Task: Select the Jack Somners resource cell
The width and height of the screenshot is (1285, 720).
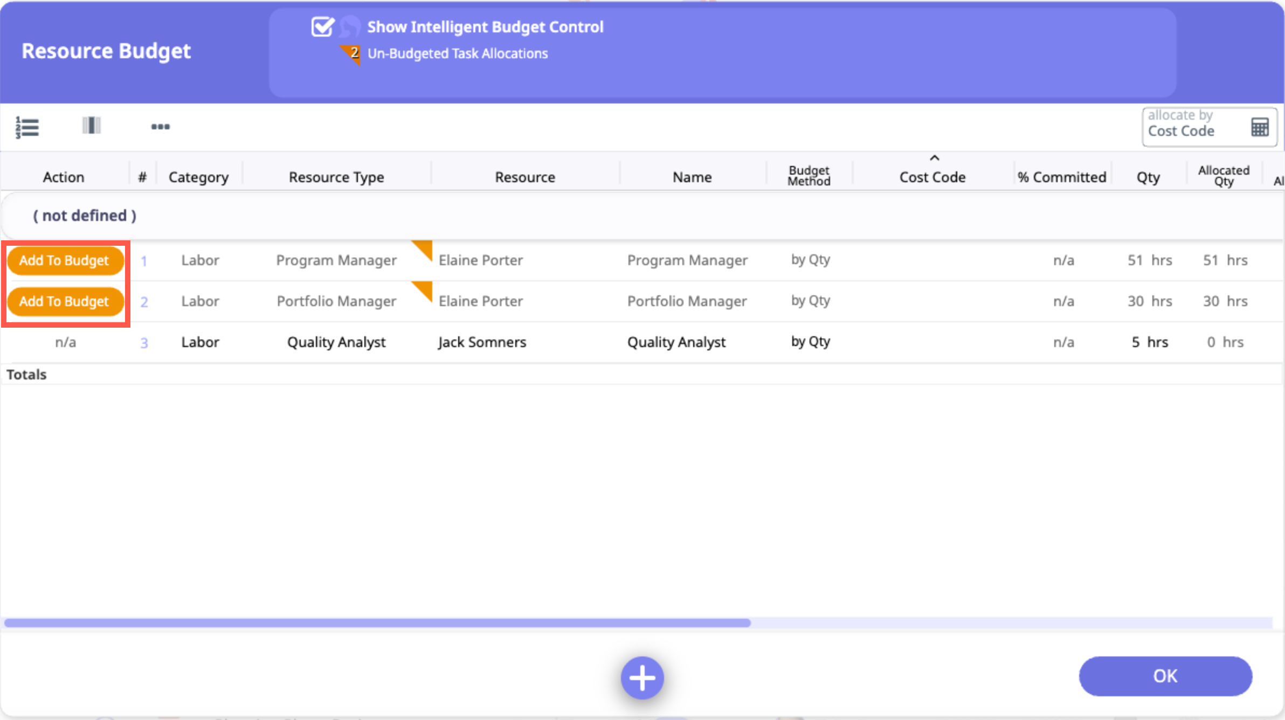Action: pos(482,342)
